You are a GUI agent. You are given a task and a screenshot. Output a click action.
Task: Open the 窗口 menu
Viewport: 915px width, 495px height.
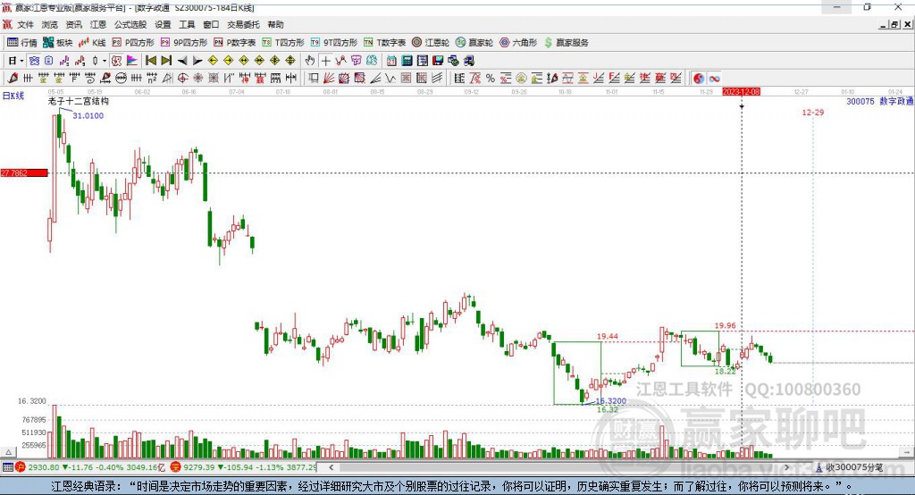tap(211, 24)
